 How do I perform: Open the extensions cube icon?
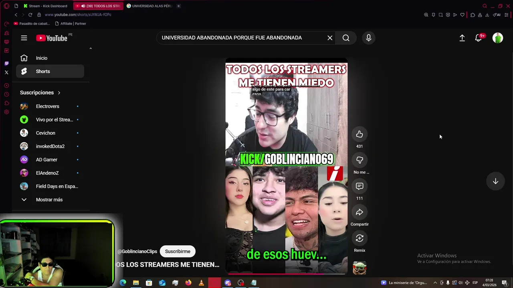pos(473,15)
